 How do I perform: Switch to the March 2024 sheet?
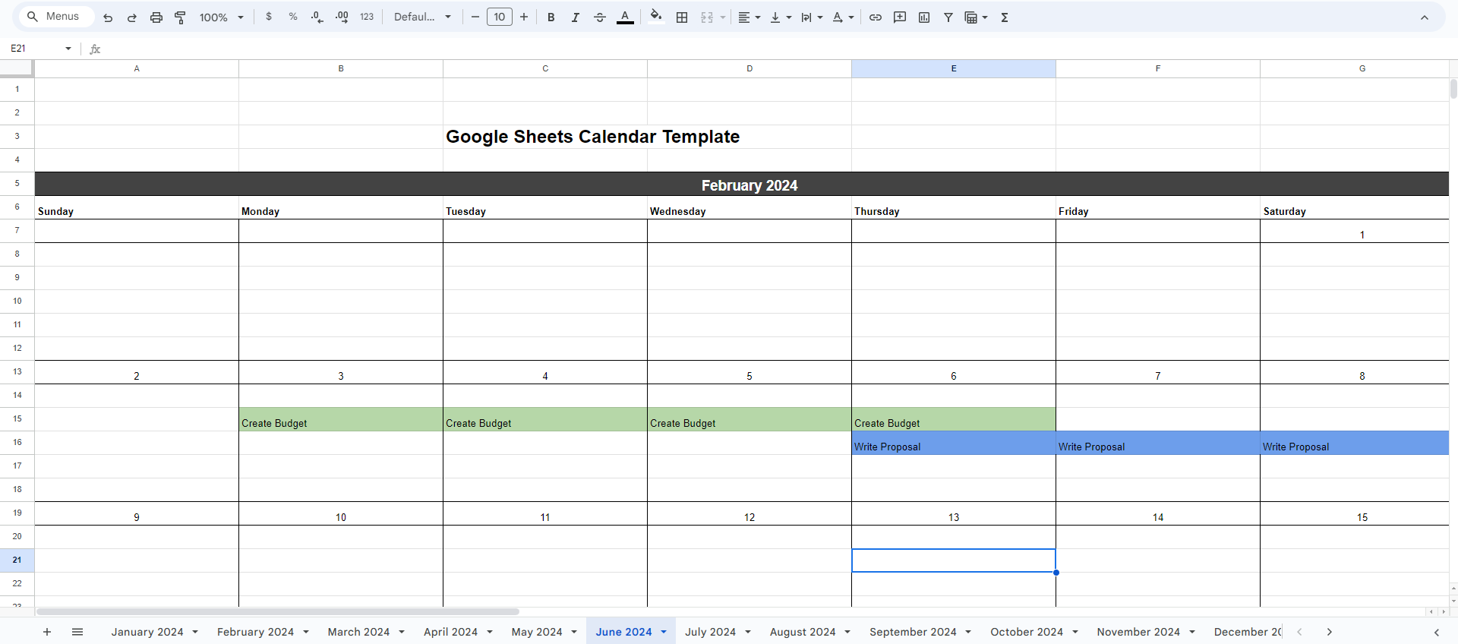click(x=358, y=632)
